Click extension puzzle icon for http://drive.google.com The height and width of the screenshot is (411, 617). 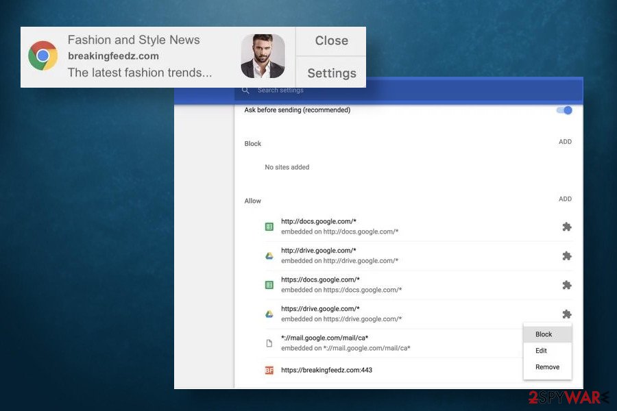567,256
